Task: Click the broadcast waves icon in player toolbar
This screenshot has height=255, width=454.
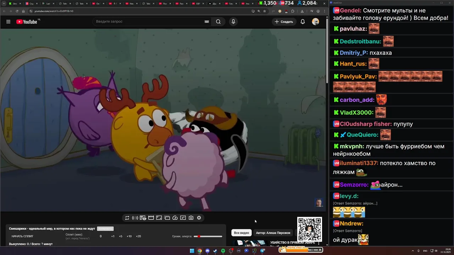Action: click(x=135, y=218)
